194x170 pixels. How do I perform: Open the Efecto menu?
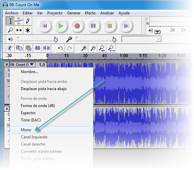click(90, 13)
